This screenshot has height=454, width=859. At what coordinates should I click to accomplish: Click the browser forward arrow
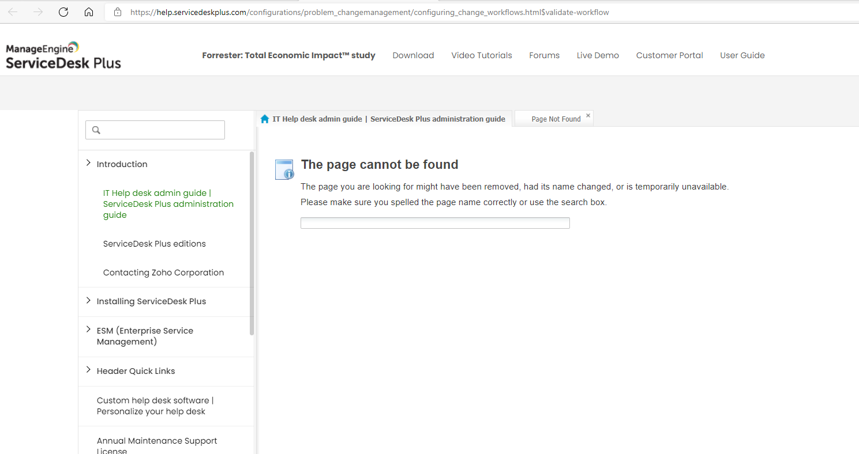click(x=38, y=12)
